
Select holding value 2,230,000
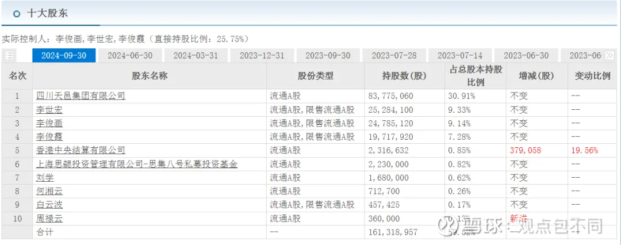tap(389, 164)
